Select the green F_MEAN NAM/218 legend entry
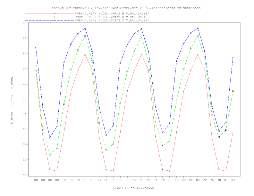 87,17
